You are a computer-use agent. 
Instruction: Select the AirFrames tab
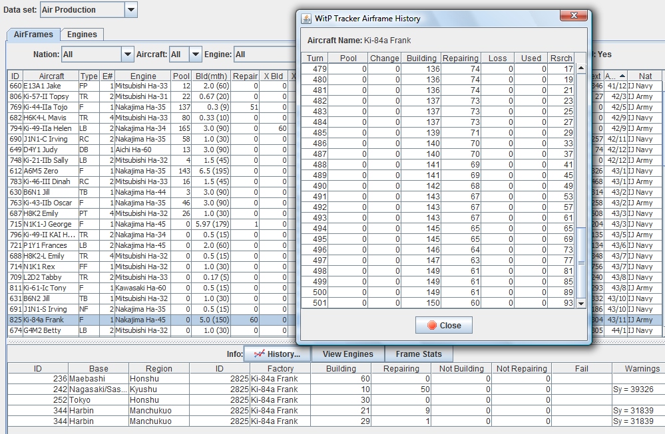33,35
